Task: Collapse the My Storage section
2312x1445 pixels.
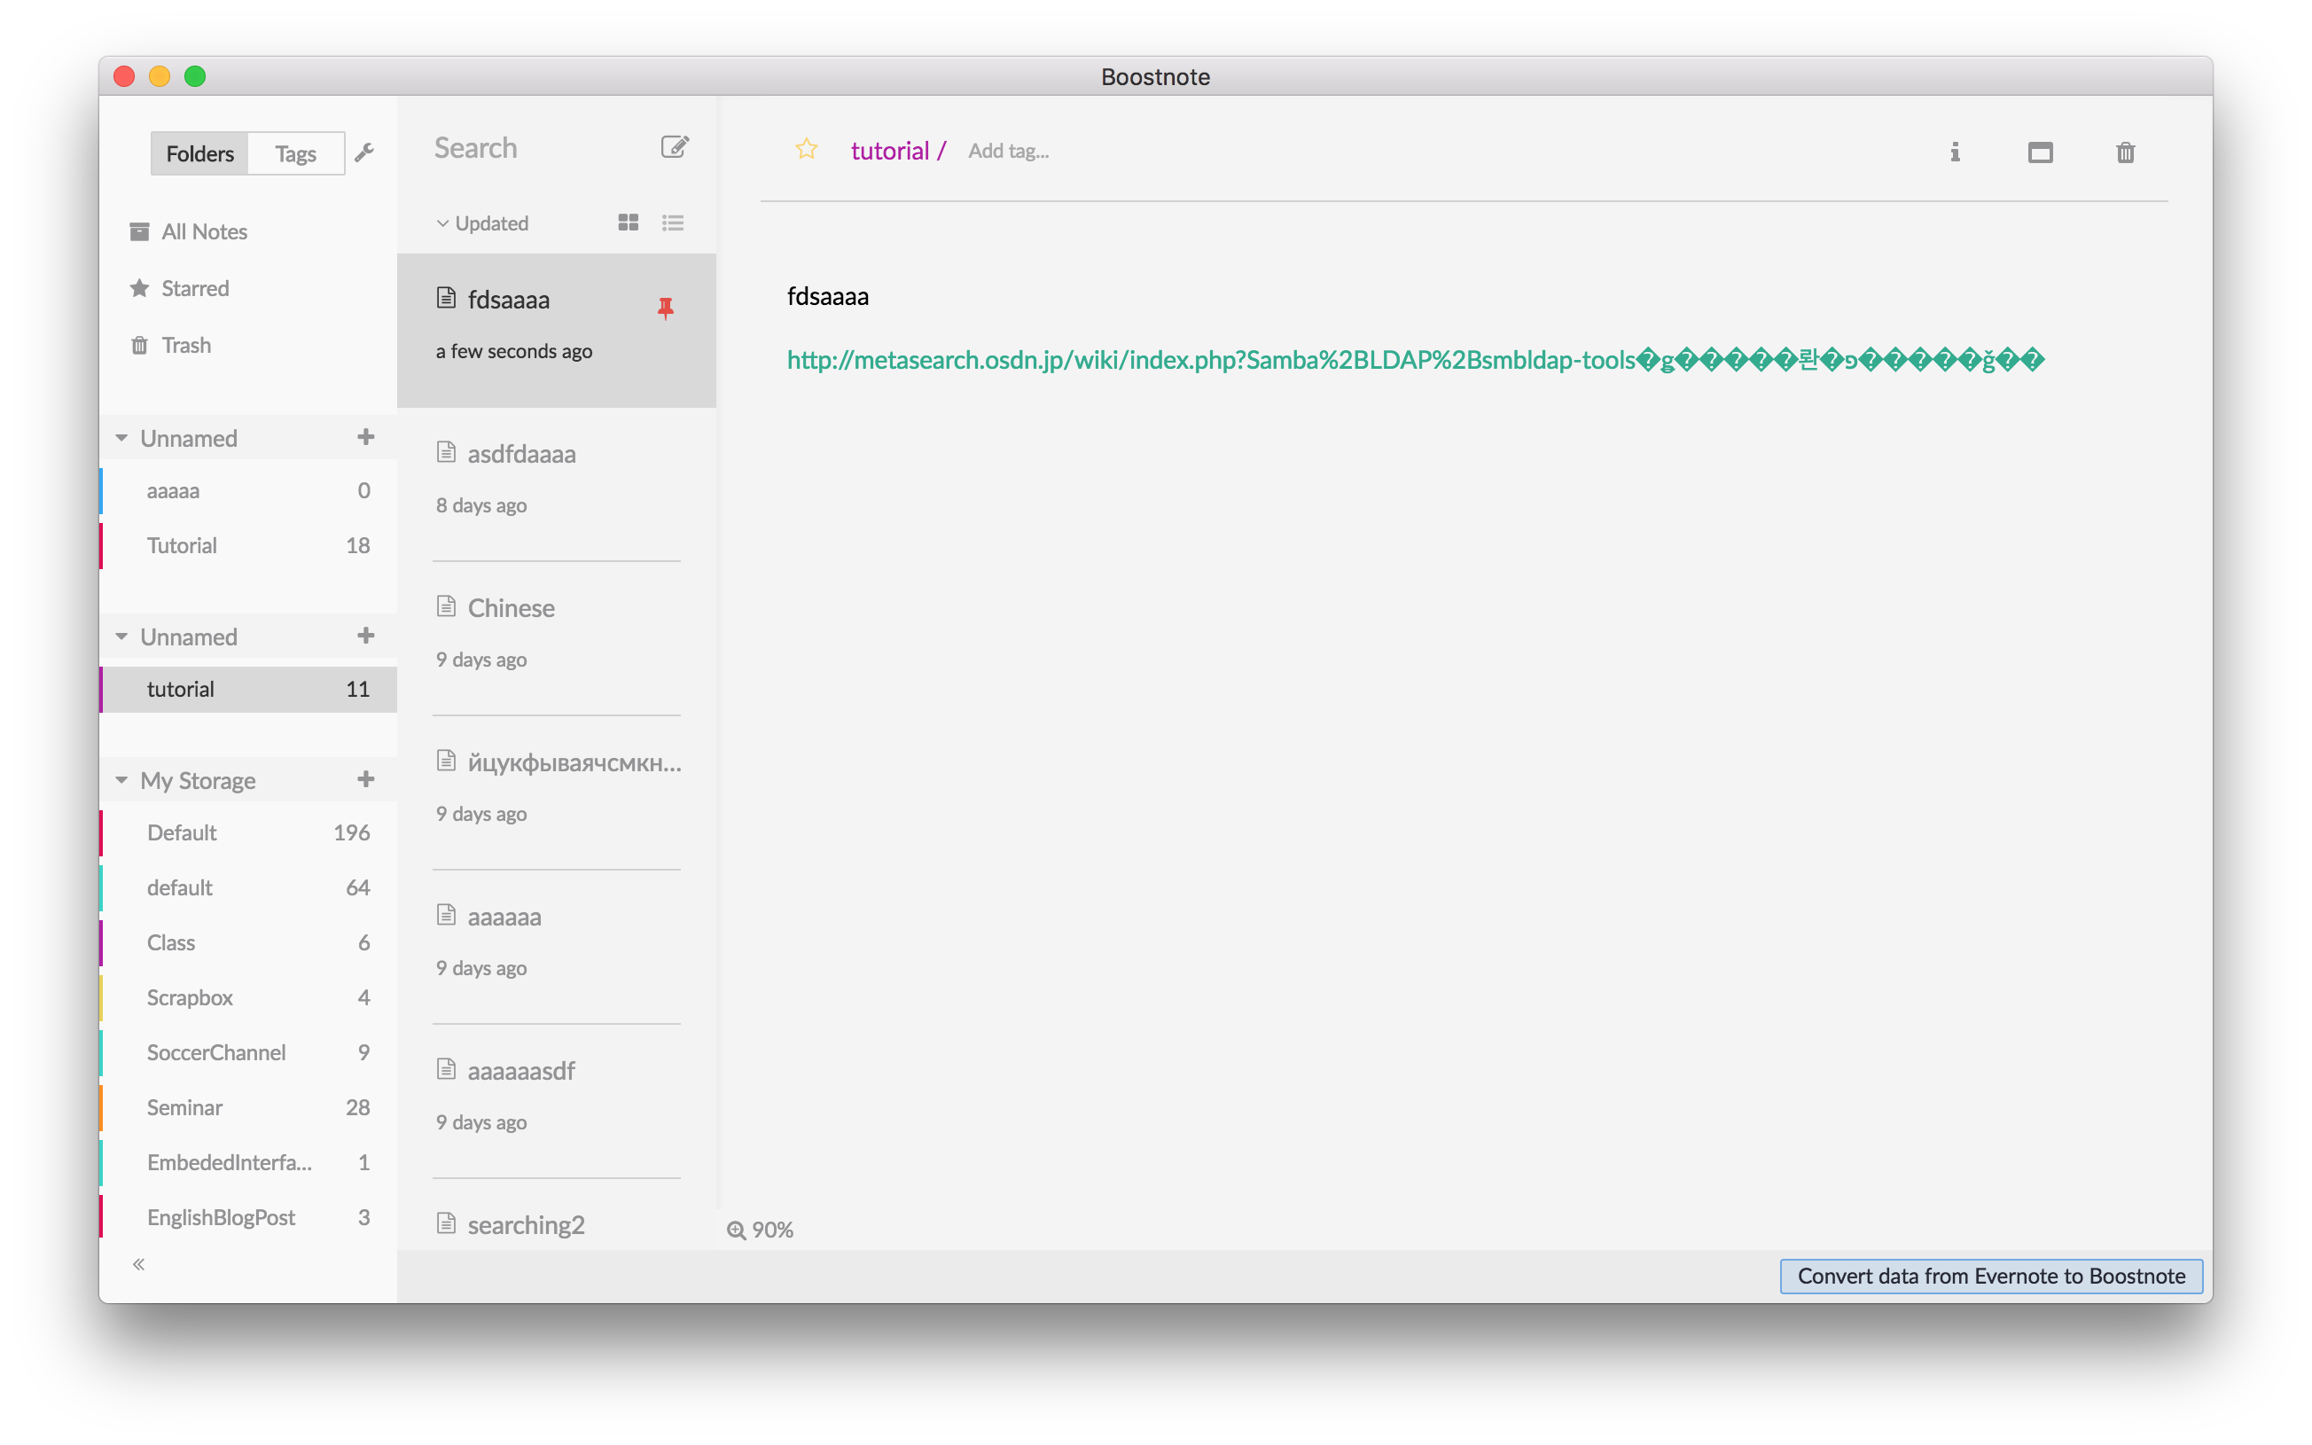Action: (x=121, y=781)
